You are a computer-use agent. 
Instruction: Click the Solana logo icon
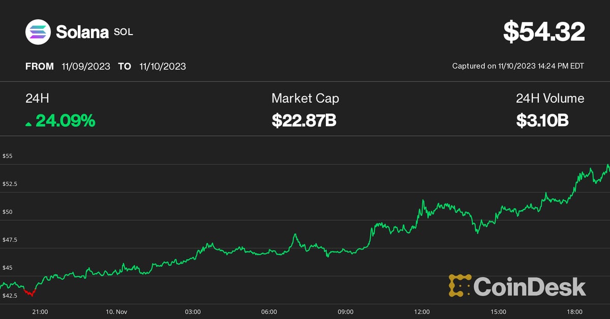38,33
